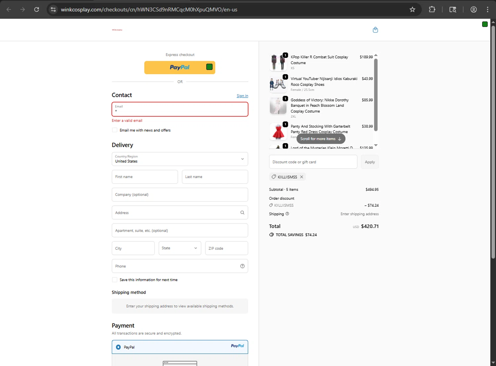Click scroll-down arrow of items list
Viewport: 496px width, 366px height.
point(376,145)
